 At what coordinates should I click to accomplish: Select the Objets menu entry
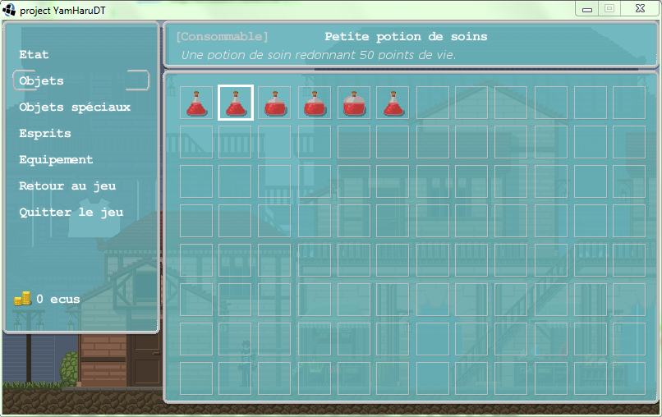pos(41,80)
